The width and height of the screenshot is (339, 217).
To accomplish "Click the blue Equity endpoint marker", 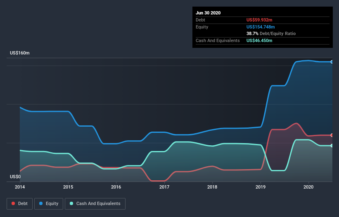I will point(332,62).
